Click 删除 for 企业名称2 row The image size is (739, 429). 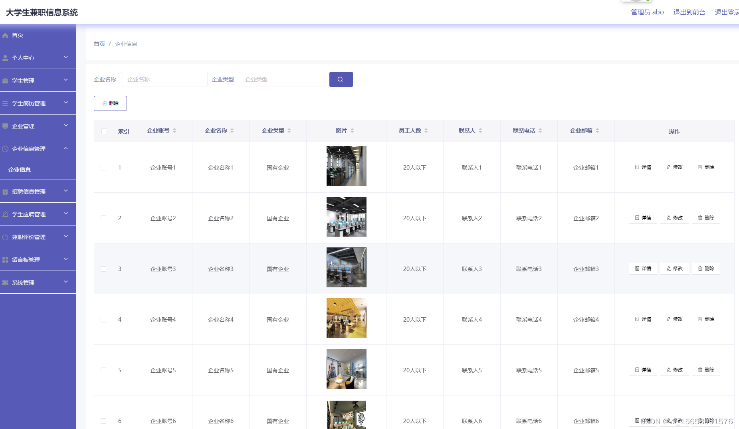[706, 218]
